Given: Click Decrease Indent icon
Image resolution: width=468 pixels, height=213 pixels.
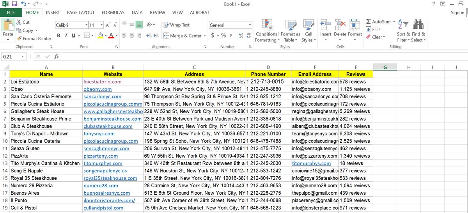Looking at the screenshot, I should (149, 35).
